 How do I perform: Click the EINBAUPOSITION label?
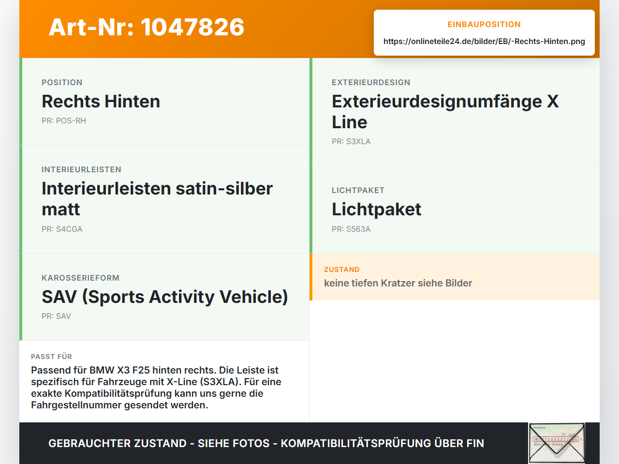coord(484,24)
